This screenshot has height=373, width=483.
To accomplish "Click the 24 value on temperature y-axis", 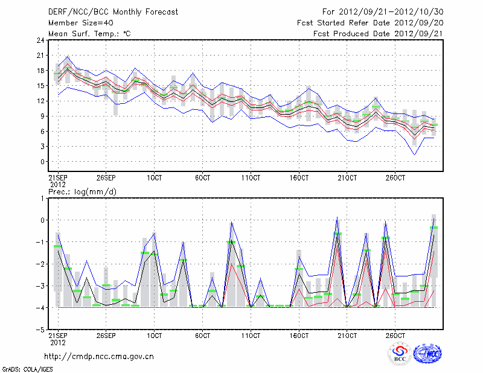I will click(x=40, y=40).
